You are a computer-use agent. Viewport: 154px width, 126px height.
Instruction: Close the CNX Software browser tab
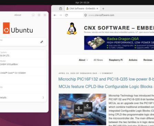pyautogui.click(x=97, y=9)
